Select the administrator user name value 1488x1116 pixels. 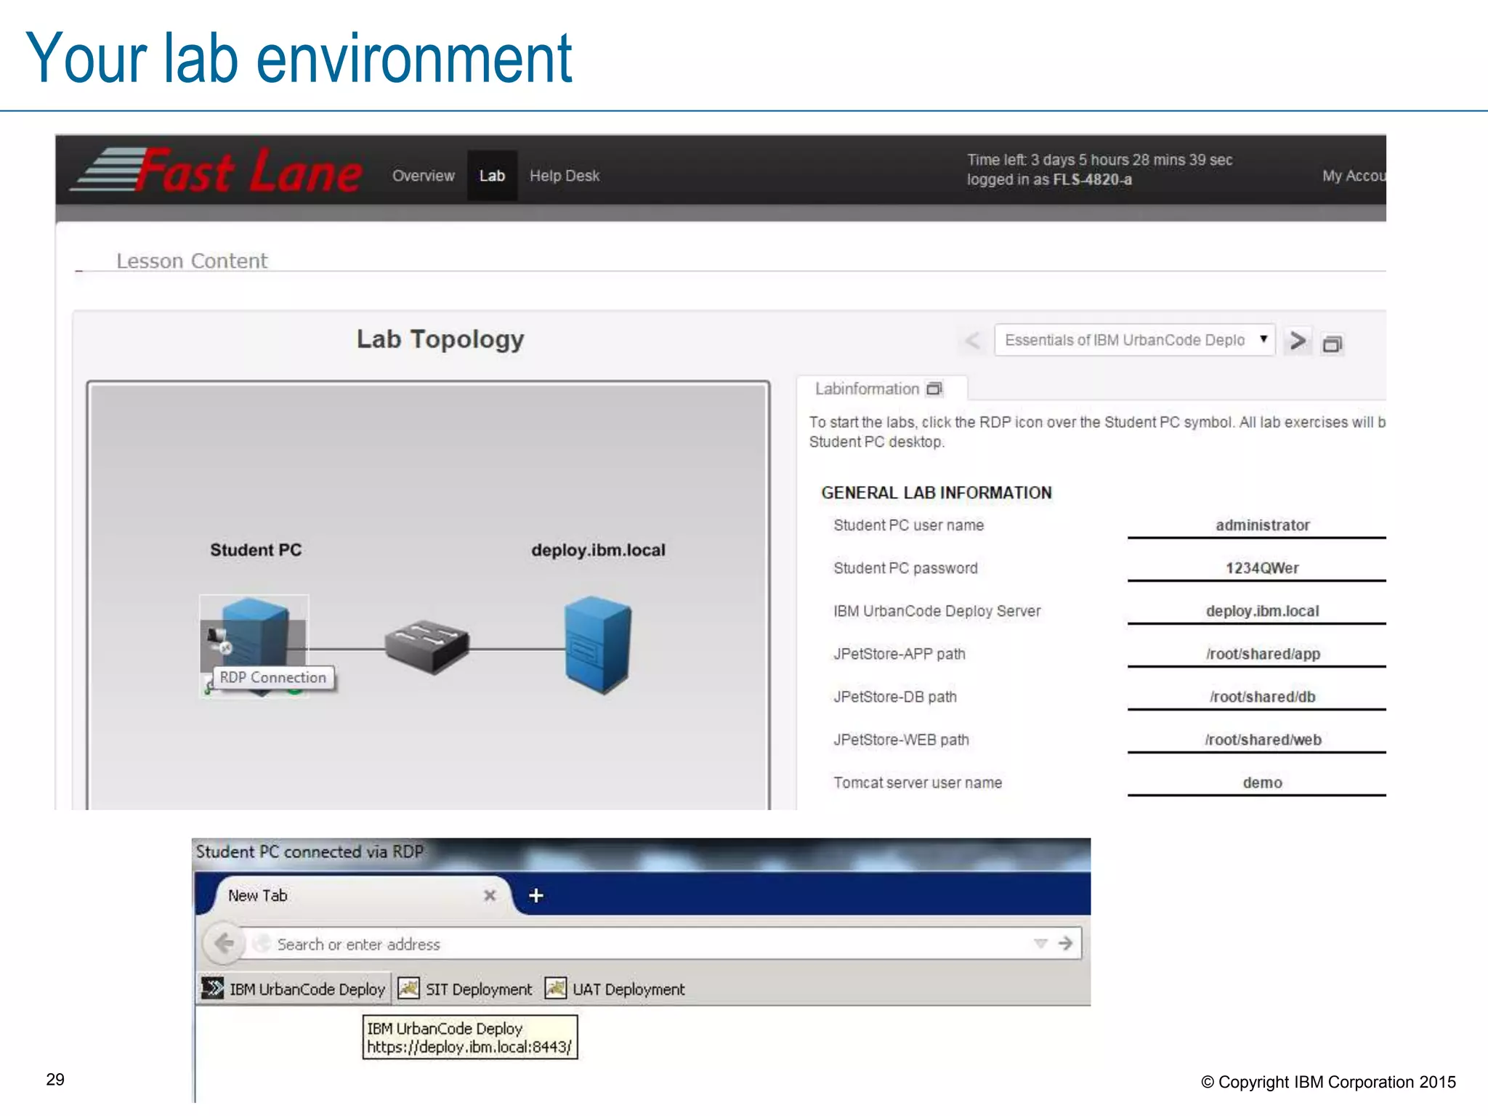pos(1263,525)
